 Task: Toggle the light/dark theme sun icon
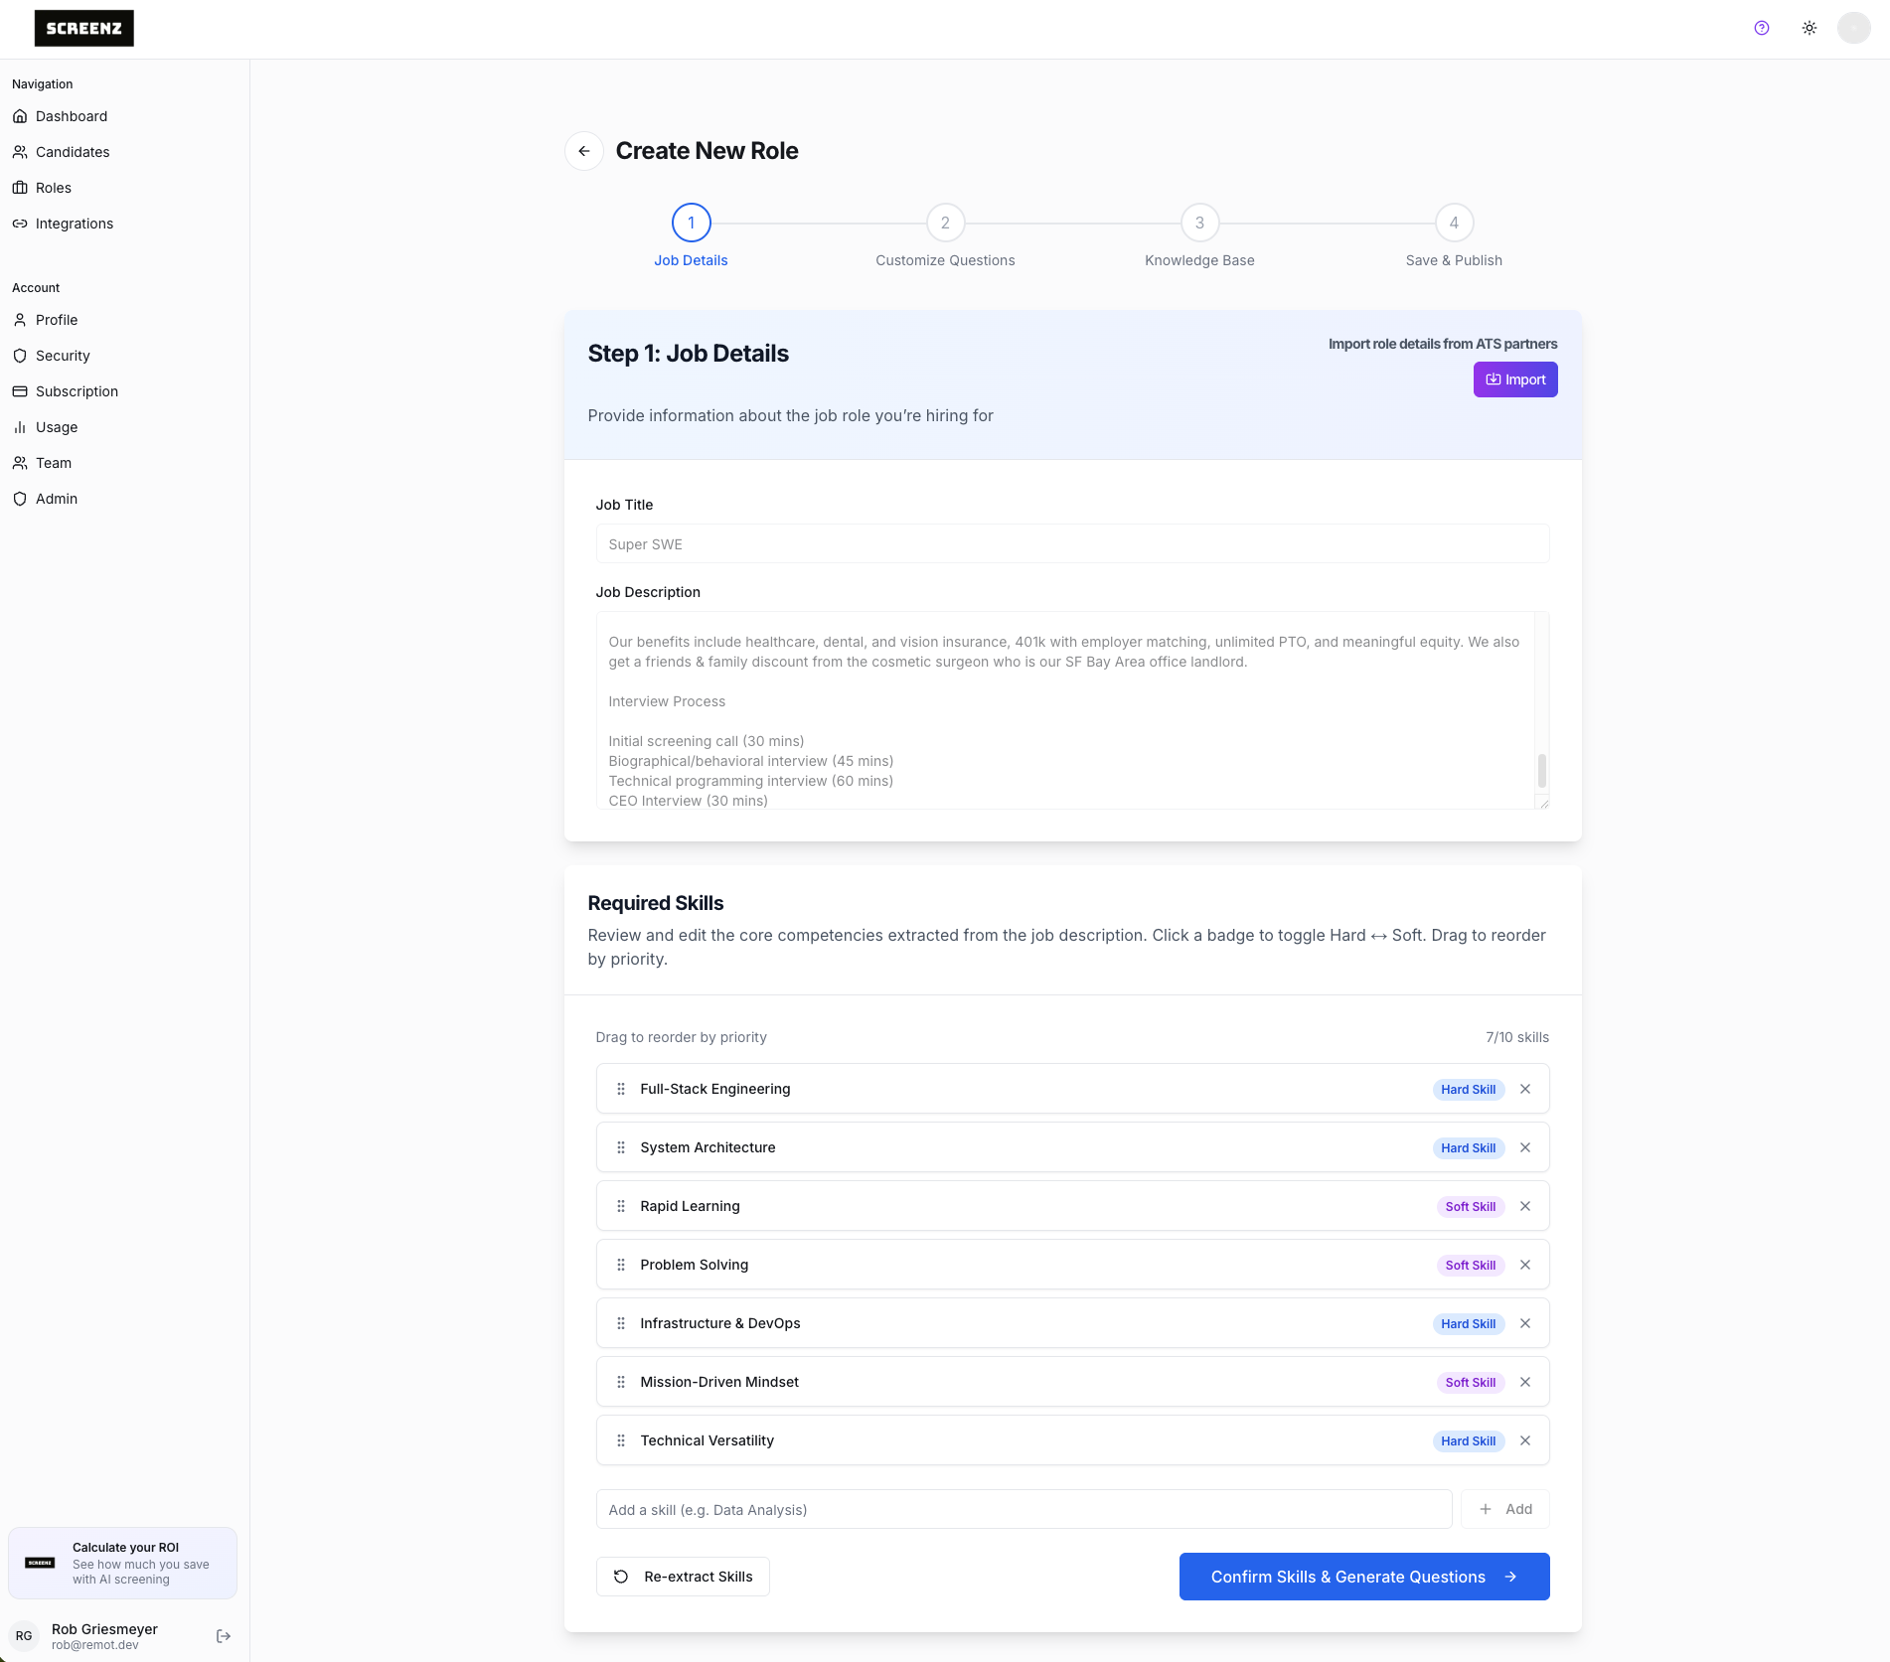1810,28
